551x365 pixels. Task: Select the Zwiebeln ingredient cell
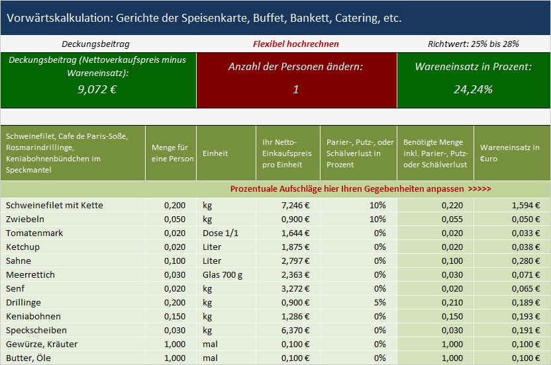[x=73, y=220]
